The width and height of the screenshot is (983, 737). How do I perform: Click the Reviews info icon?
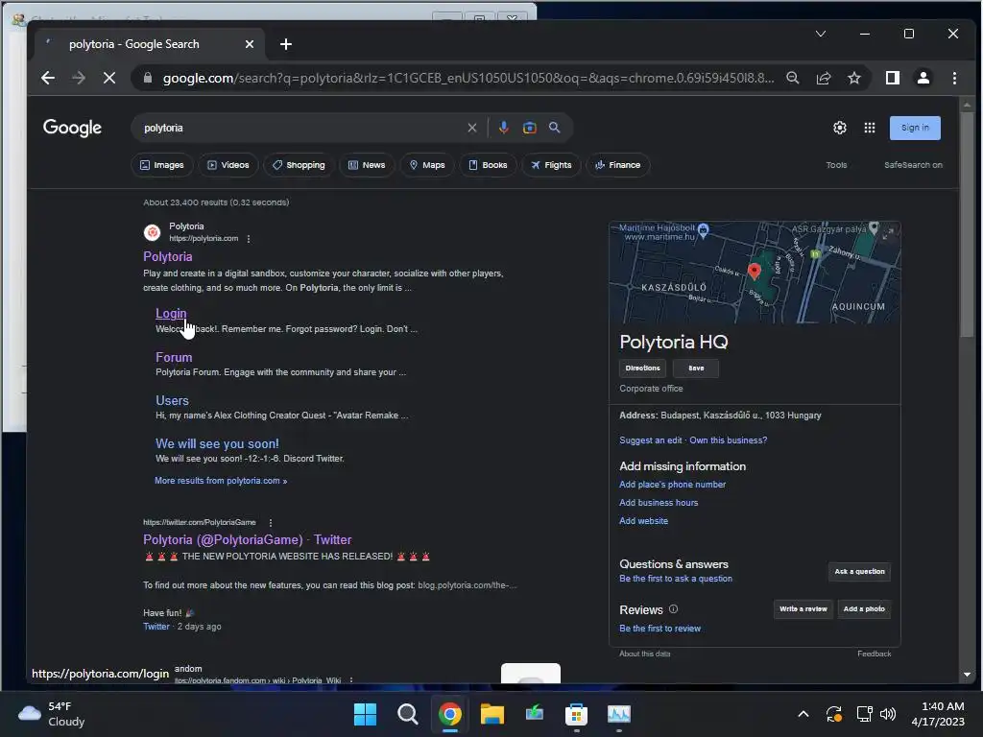(x=673, y=609)
